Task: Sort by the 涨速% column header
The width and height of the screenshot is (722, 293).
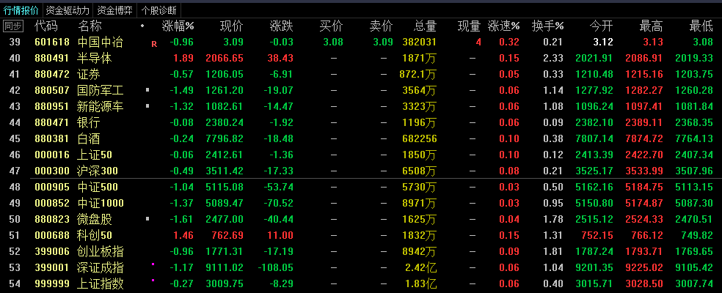Action: coord(504,26)
